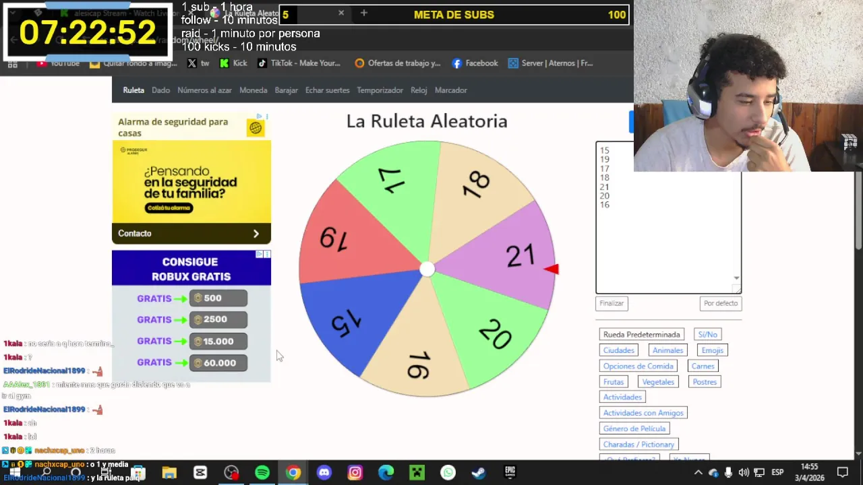Open File Explorer folder icon
This screenshot has width=863, height=485.
[169, 473]
